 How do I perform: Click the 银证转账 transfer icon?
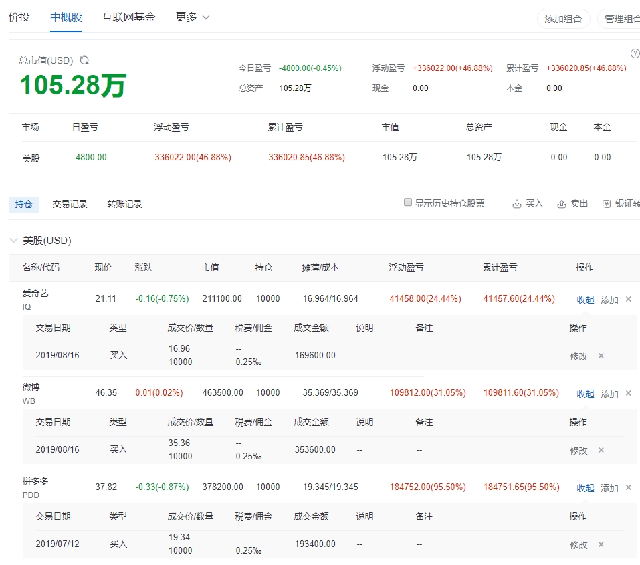tap(607, 204)
